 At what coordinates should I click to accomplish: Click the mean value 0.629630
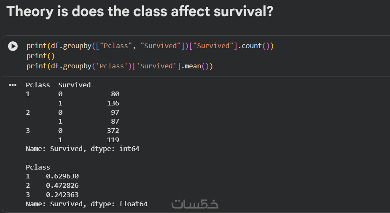(62, 176)
